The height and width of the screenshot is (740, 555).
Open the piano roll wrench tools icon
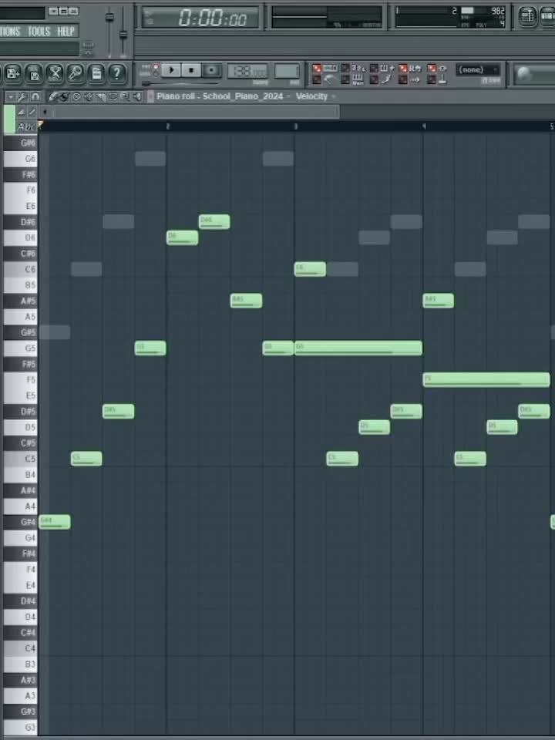[x=22, y=97]
